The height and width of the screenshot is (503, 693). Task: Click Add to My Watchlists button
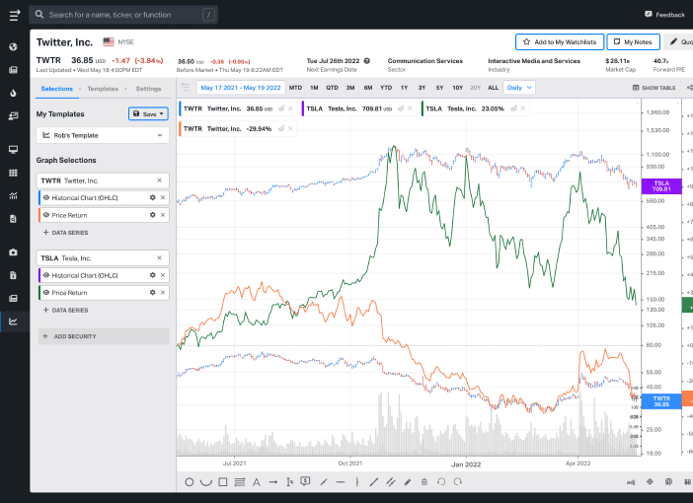coord(559,41)
